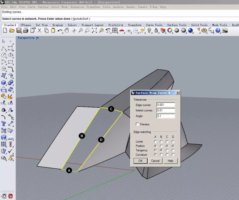Click the Undo arrow icon
This screenshot has height=200, width=239.
[x=60, y=30]
